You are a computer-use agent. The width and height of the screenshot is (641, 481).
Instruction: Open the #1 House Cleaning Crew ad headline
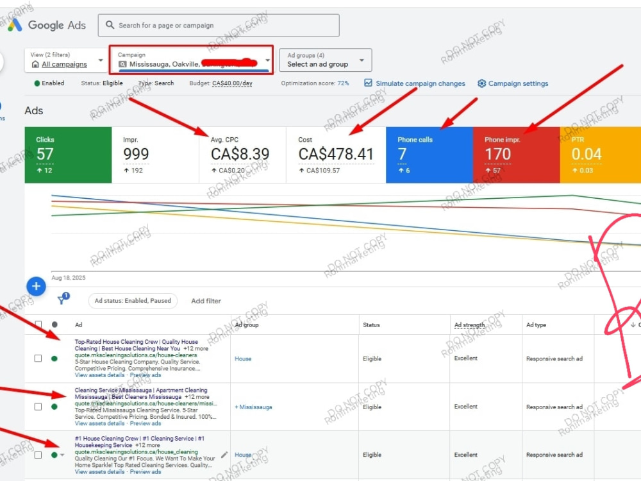point(139,441)
